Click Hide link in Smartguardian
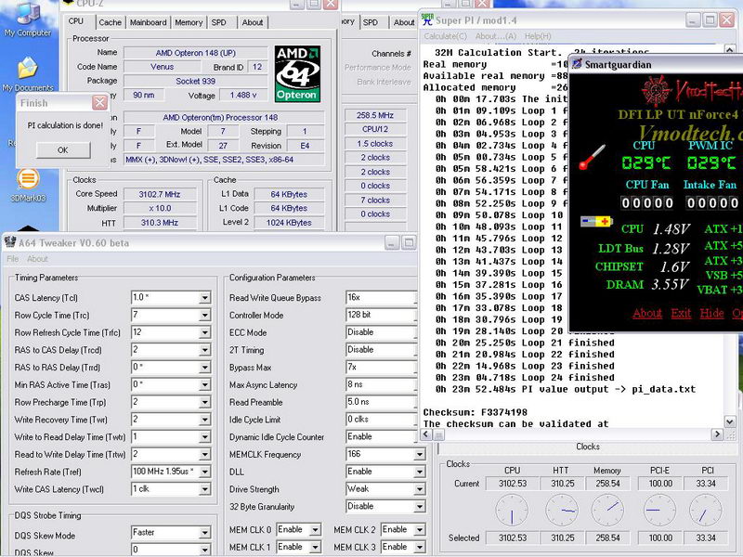This screenshot has width=743, height=557. click(711, 313)
